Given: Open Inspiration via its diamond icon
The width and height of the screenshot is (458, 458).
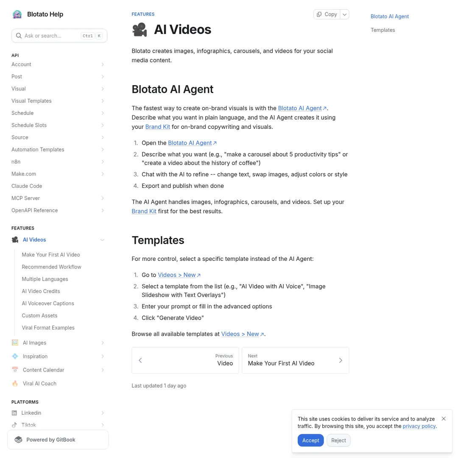Looking at the screenshot, I should point(15,356).
